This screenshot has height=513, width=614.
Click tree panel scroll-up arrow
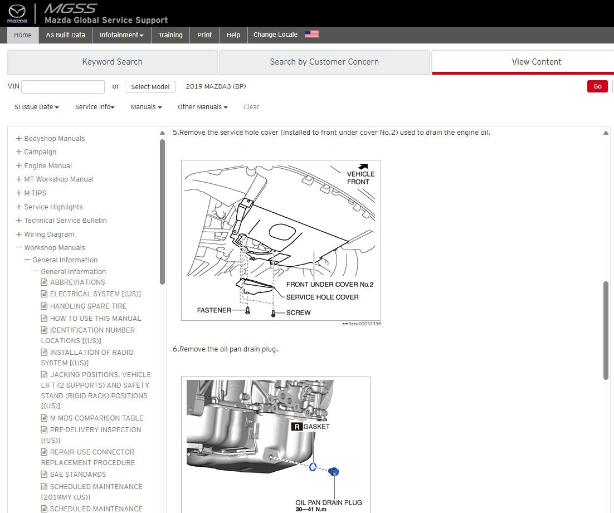(x=162, y=133)
